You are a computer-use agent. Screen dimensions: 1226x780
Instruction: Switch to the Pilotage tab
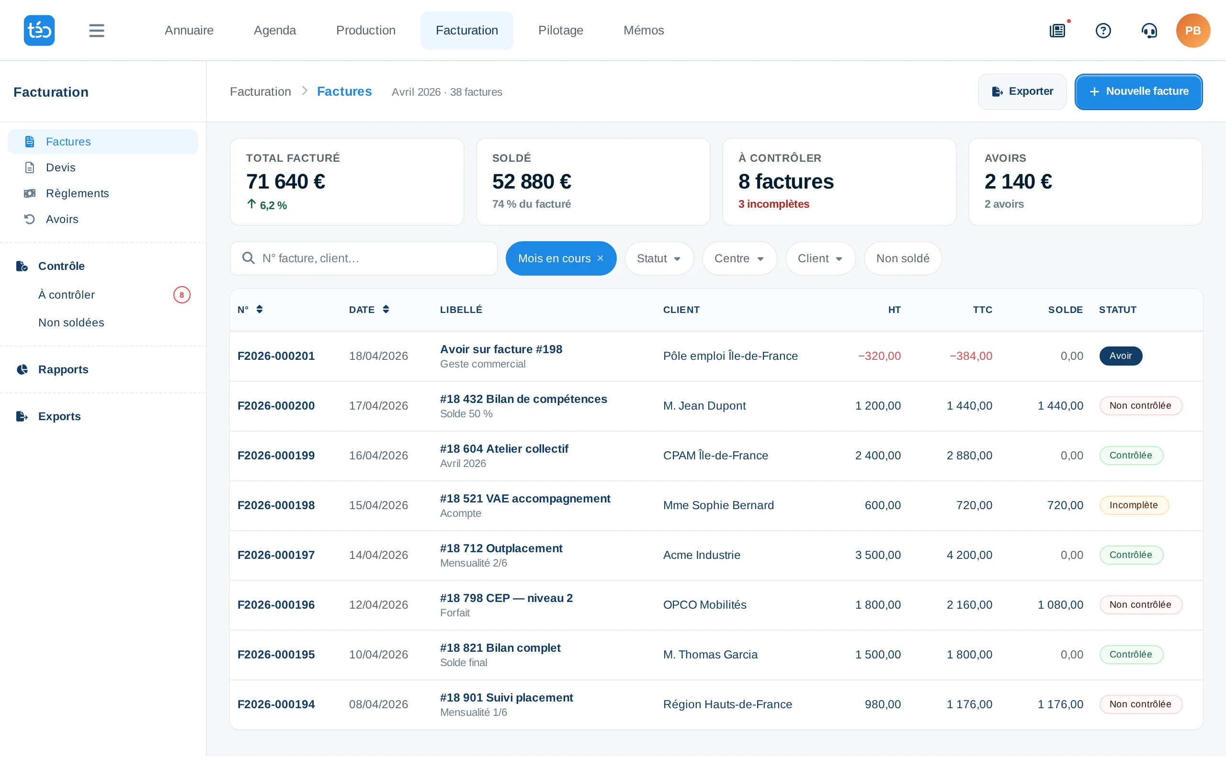click(560, 31)
